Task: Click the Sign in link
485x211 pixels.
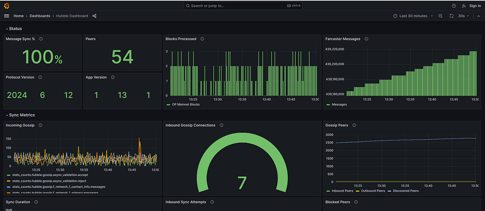Action: 475,6
